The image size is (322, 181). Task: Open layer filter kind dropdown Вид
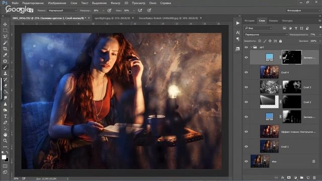pyautogui.click(x=258, y=28)
